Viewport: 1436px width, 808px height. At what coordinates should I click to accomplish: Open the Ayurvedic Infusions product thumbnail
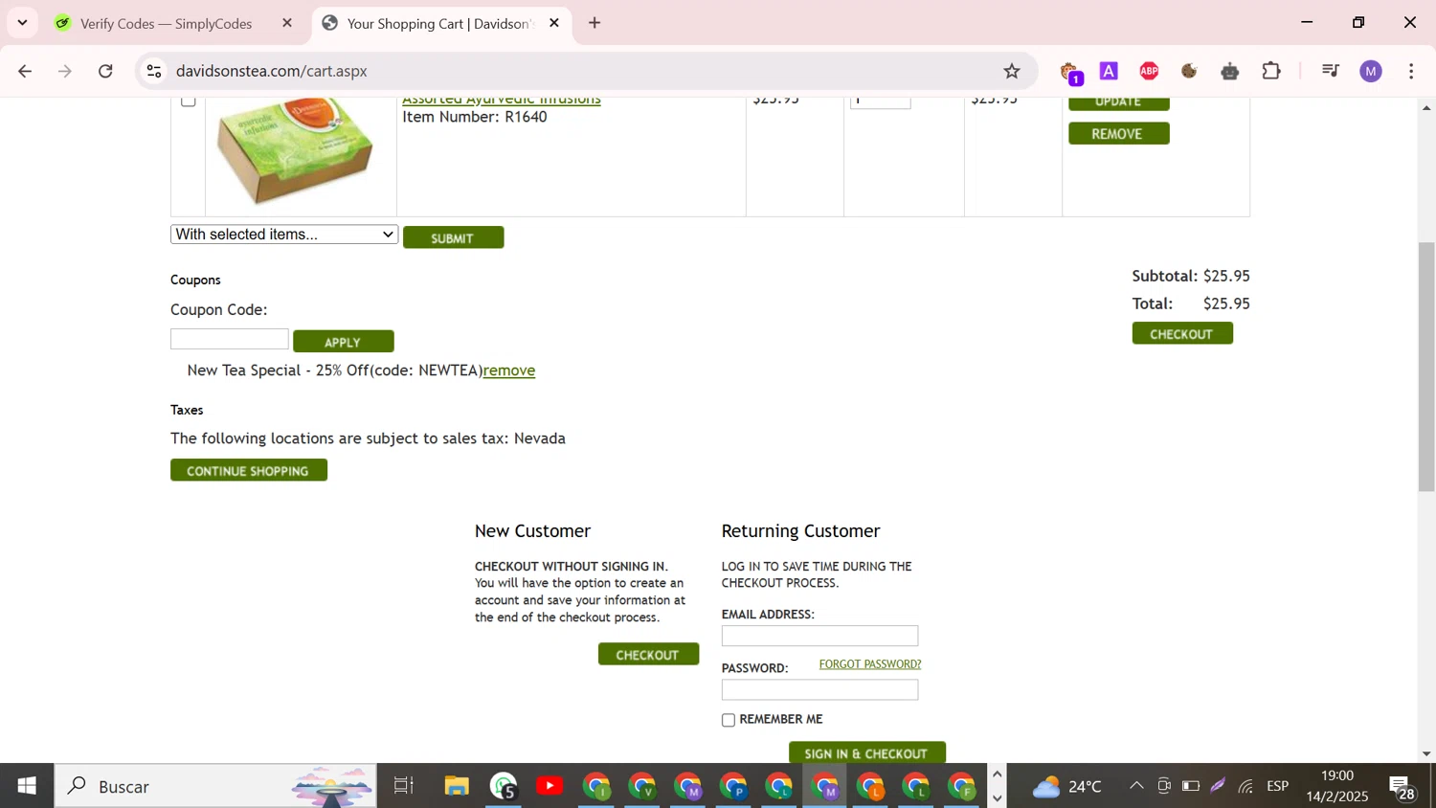295,151
